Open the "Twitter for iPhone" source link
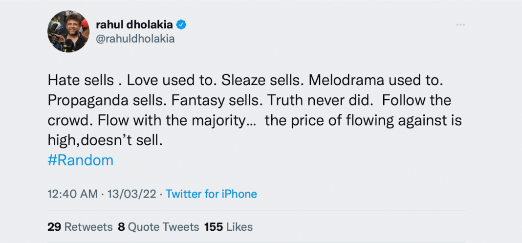The height and width of the screenshot is (243, 522). 211,194
